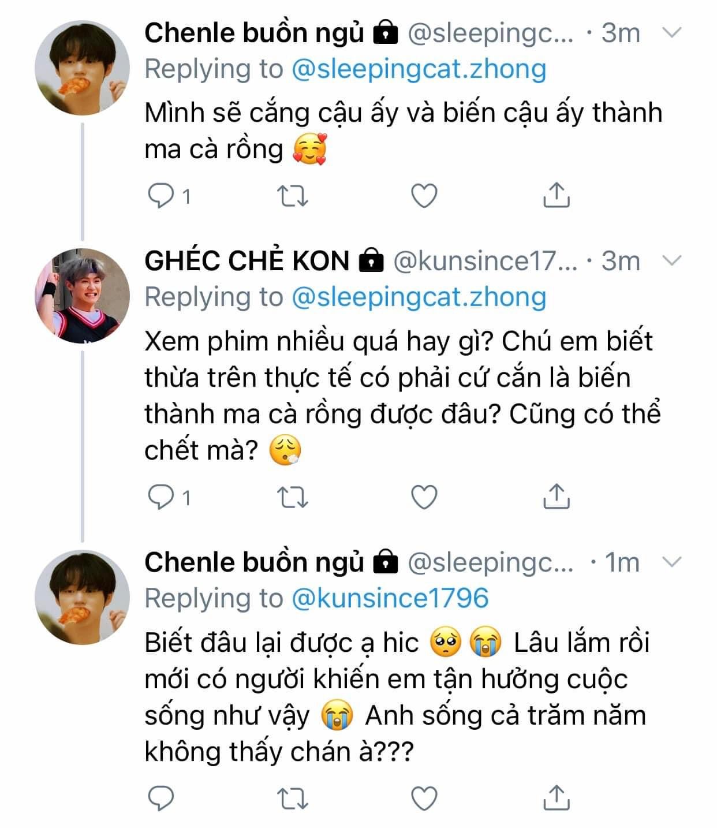This screenshot has height=828, width=717.
Task: Open the @kunsince1796 mention link
Action: click(391, 598)
